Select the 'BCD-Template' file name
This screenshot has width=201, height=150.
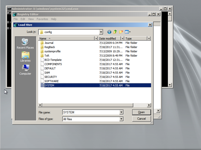pos(53,60)
